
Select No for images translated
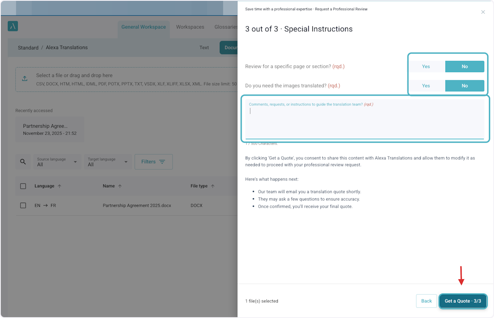[x=464, y=86]
